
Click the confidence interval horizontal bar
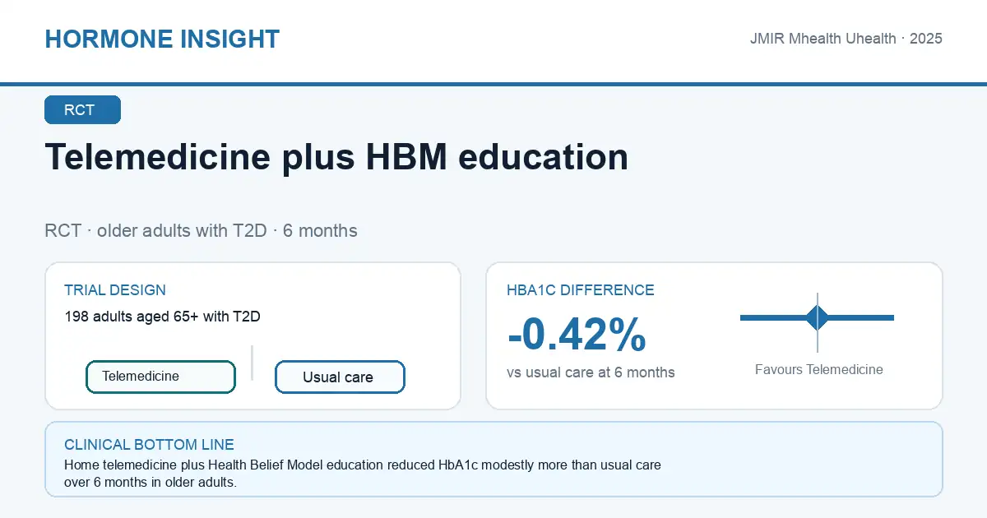click(x=817, y=317)
